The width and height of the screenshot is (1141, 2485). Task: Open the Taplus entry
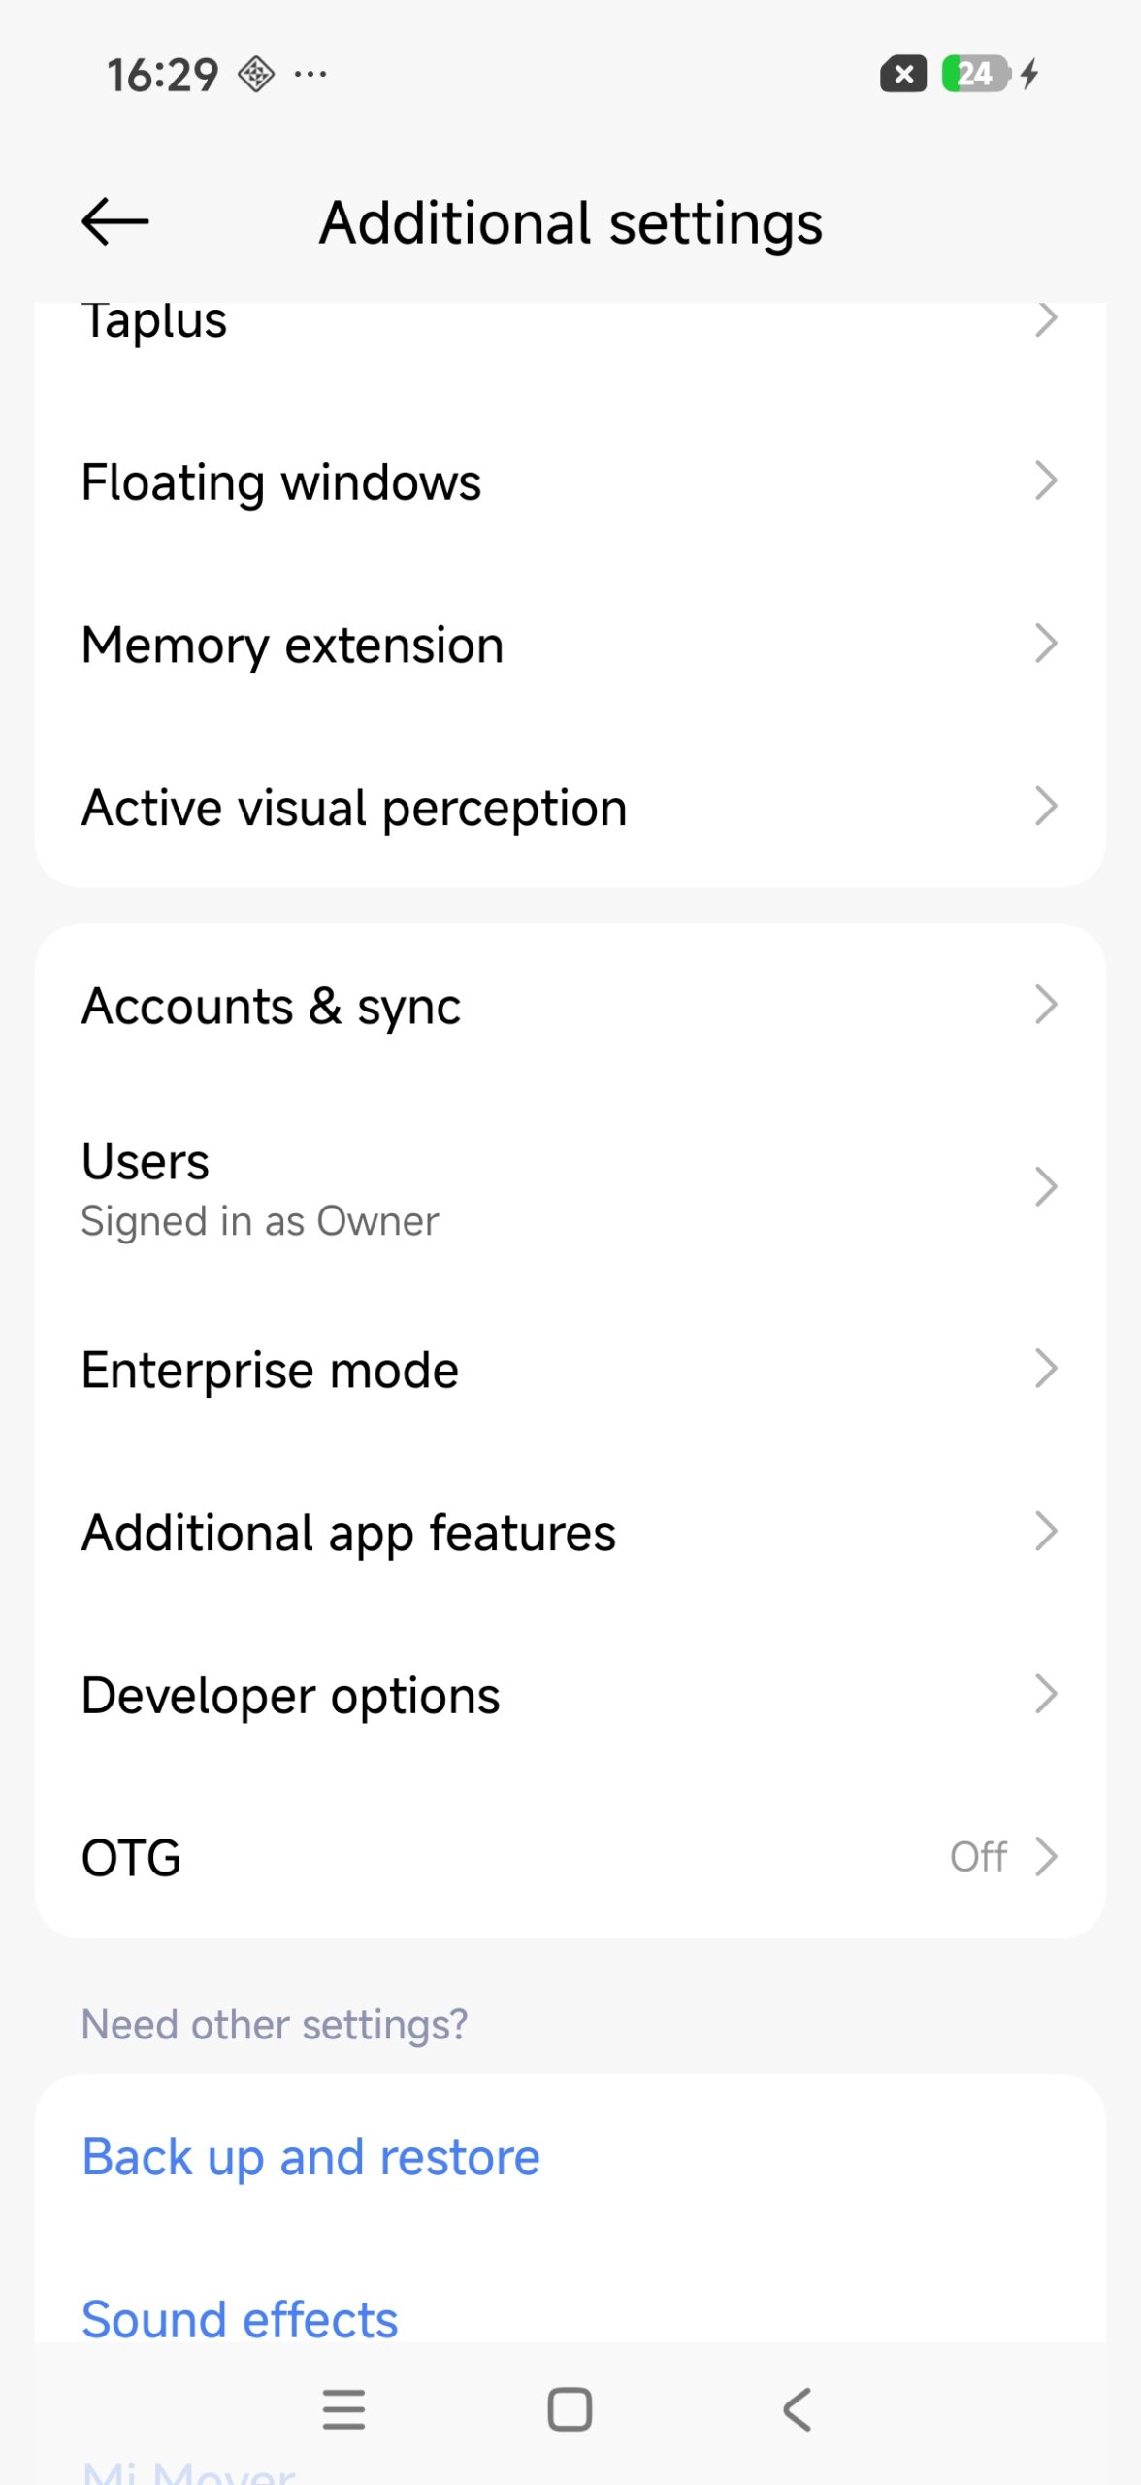coord(570,322)
